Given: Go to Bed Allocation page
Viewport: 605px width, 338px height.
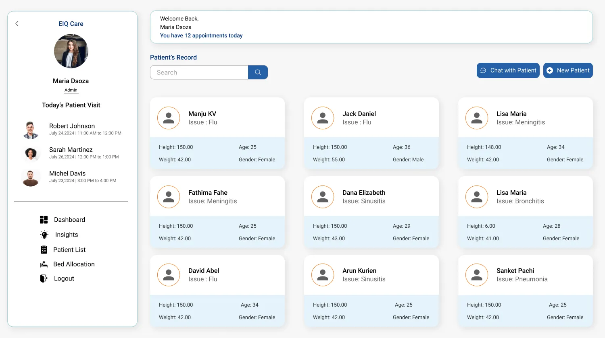Looking at the screenshot, I should (74, 264).
